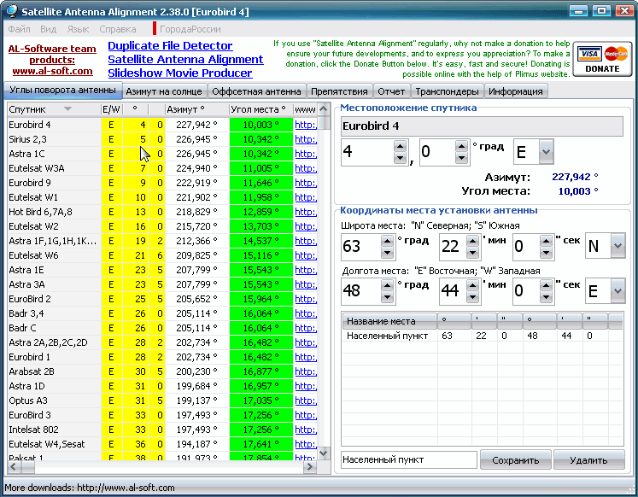Open satellite E/W direction dropdown
The image size is (638, 497).
(546, 152)
